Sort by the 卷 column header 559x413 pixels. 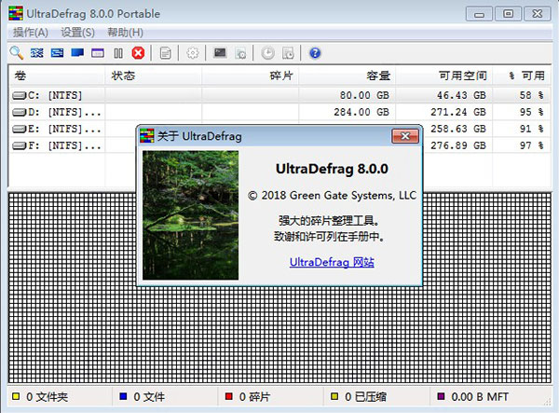pos(57,76)
